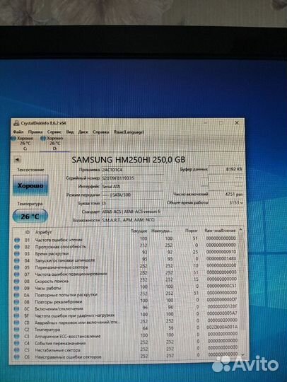
Task: Click the SATA/300 transfer mode field
Action: pos(132,195)
